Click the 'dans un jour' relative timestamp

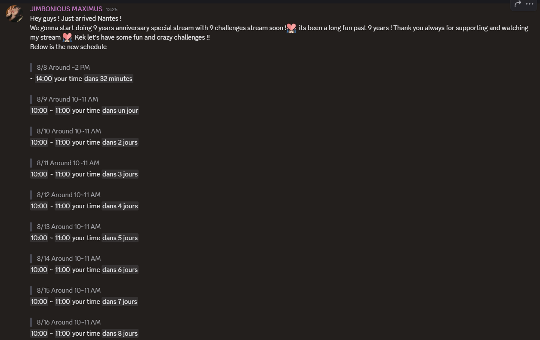(120, 111)
